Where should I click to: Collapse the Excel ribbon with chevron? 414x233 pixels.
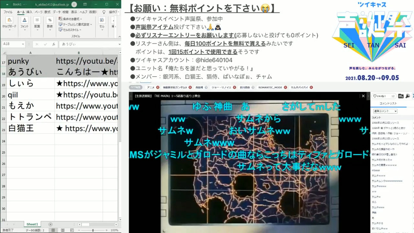(x=119, y=36)
